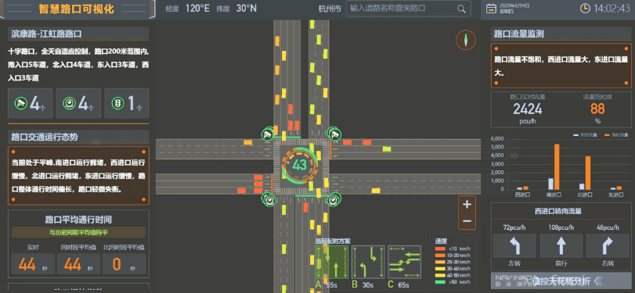Click the search magnifier icon

click(461, 9)
